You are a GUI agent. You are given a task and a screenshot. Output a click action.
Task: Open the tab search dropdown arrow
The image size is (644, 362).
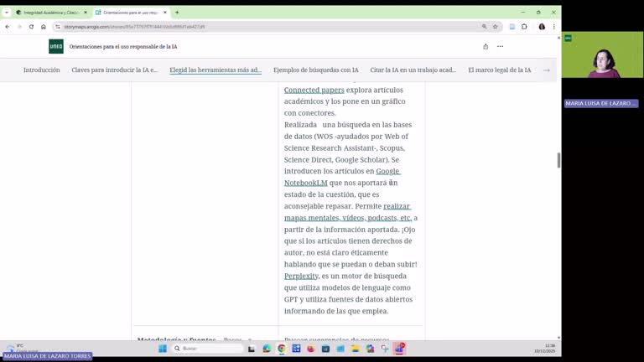(7, 13)
